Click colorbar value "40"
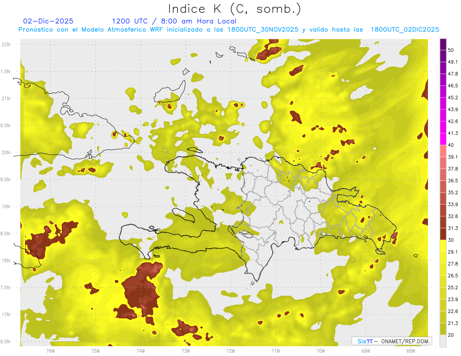The height and width of the screenshot is (356, 461). [451, 145]
